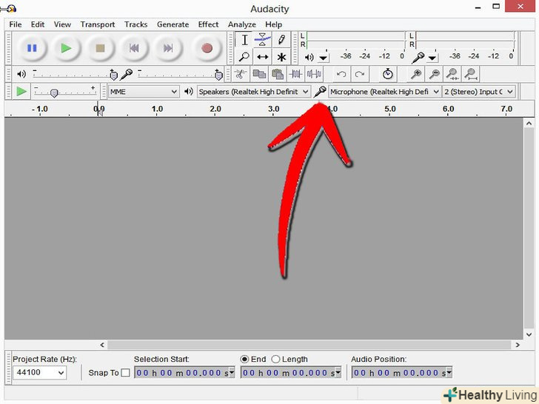
Task: Open the End time format arrow
Action: point(338,373)
